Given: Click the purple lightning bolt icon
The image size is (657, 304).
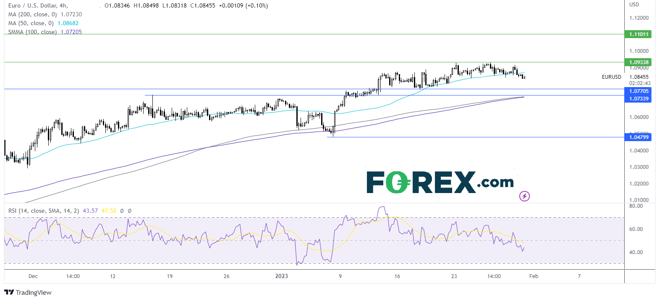Looking at the screenshot, I should 524,196.
